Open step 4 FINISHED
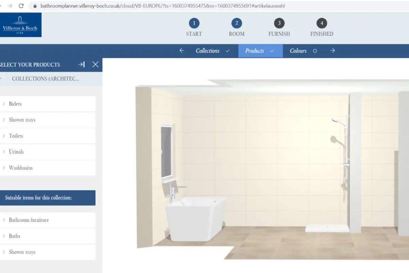Image resolution: width=409 pixels, height=273 pixels. click(x=322, y=24)
